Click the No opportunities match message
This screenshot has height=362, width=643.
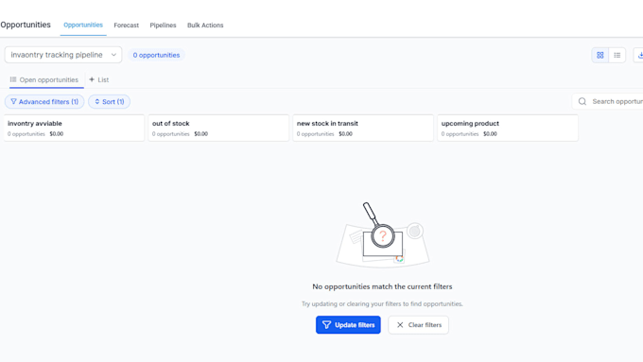[x=382, y=286]
